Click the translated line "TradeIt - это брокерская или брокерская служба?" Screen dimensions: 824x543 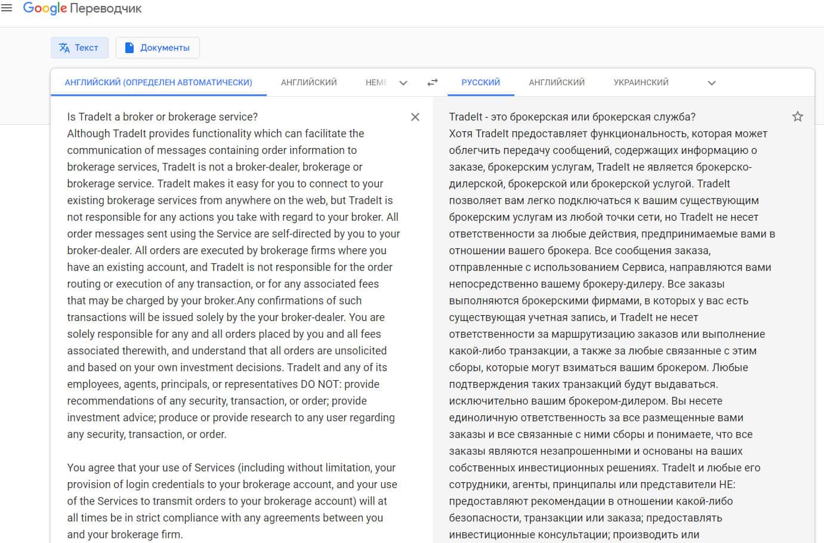pos(572,117)
